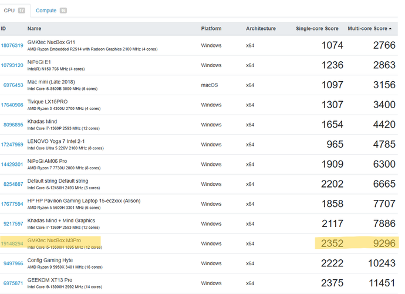Screen dimensions: 405x294
Task: Click the multi-core score 9296
Action: [384, 243]
